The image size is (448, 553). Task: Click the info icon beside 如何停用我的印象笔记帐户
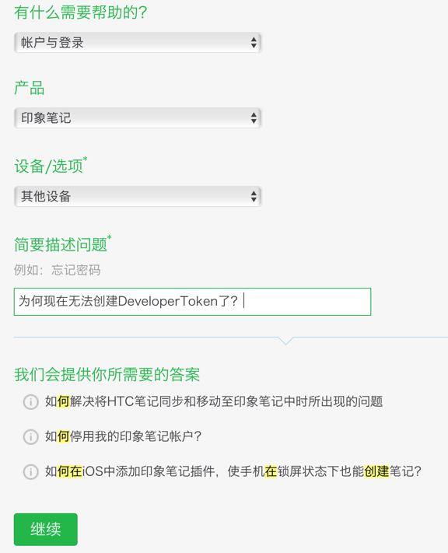(x=30, y=437)
